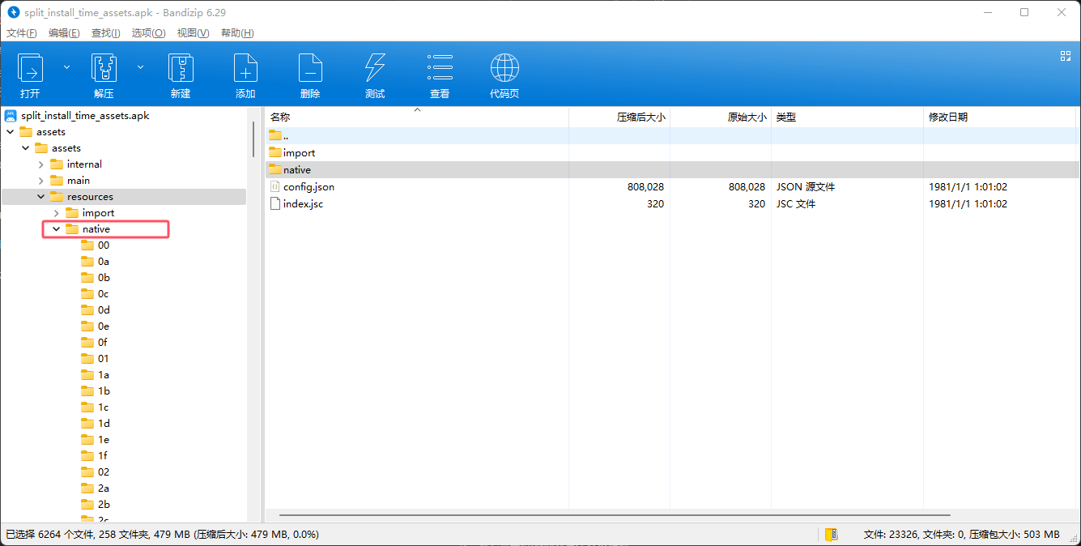
Task: Click the tree panel vertical scrollbar
Action: pos(253,139)
